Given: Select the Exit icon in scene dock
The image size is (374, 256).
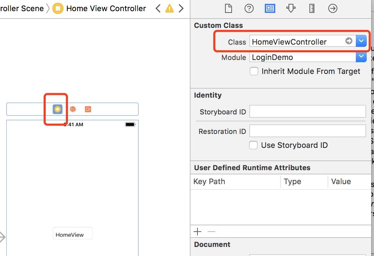Looking at the screenshot, I should click(88, 109).
